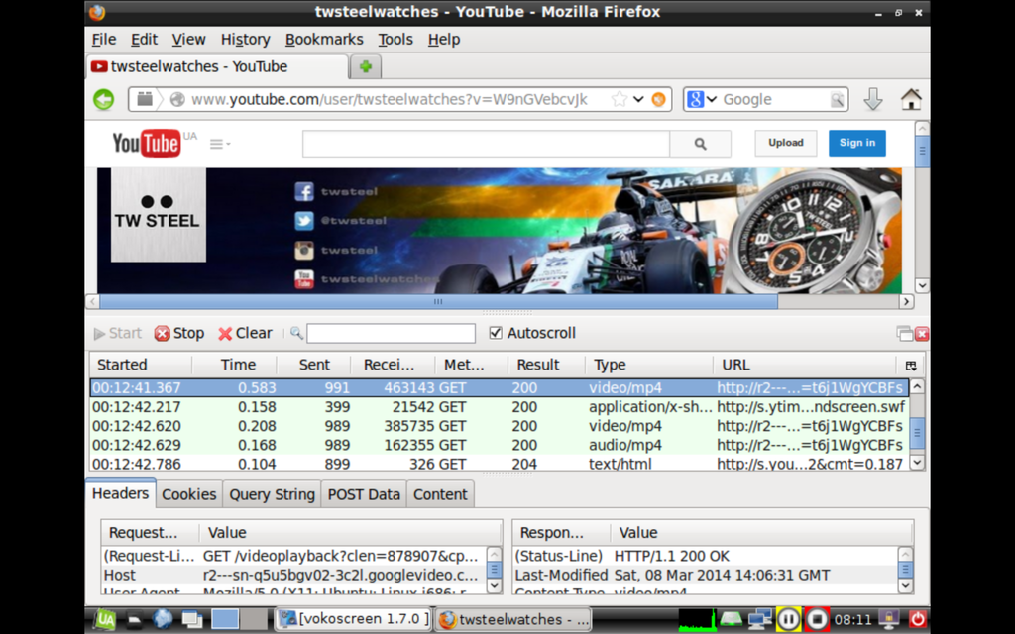
Task: Switch to the POST Data tab
Action: tap(364, 495)
